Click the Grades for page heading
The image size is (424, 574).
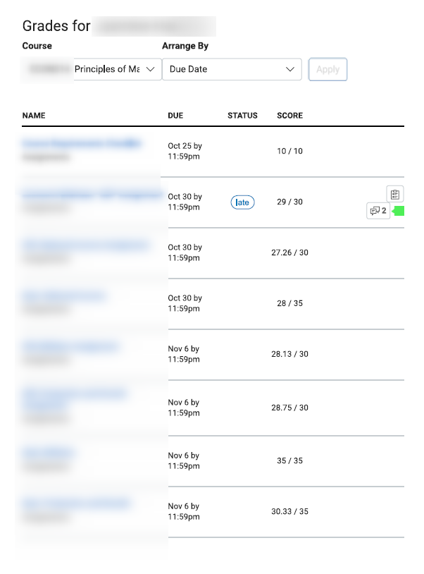(x=56, y=26)
